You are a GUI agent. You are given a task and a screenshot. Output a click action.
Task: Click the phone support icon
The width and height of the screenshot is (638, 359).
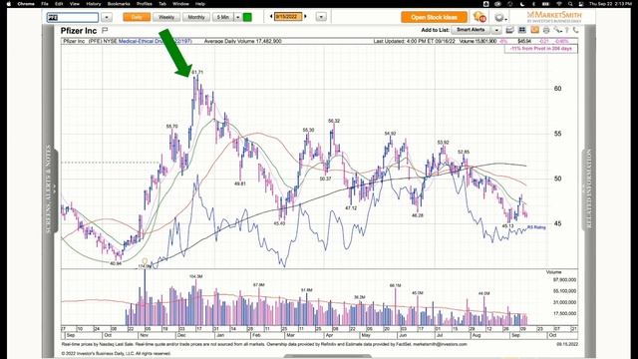click(575, 30)
